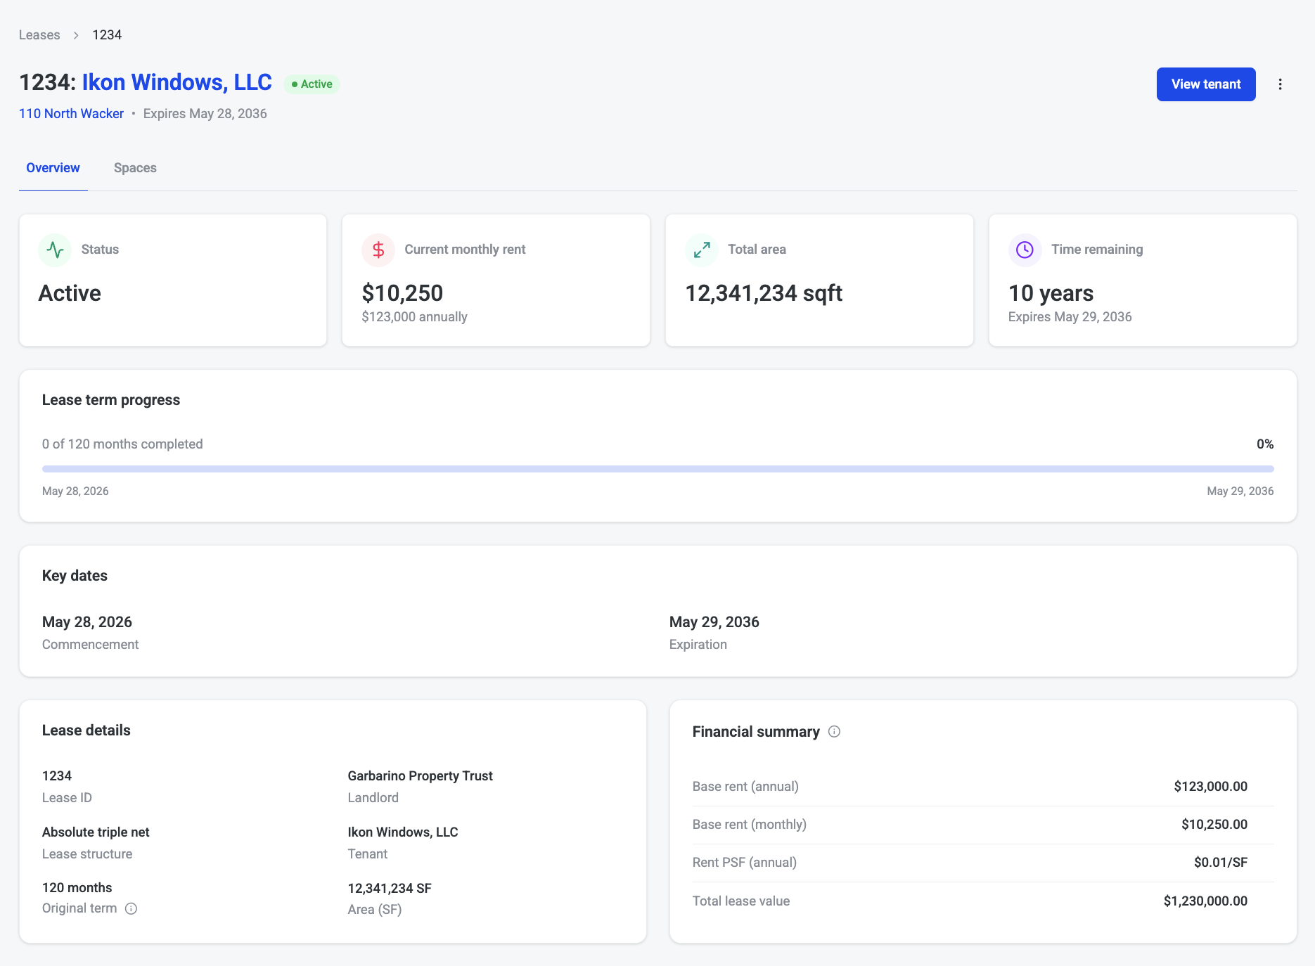
Task: Click the May 29, 2036 Expiration date
Action: (714, 622)
